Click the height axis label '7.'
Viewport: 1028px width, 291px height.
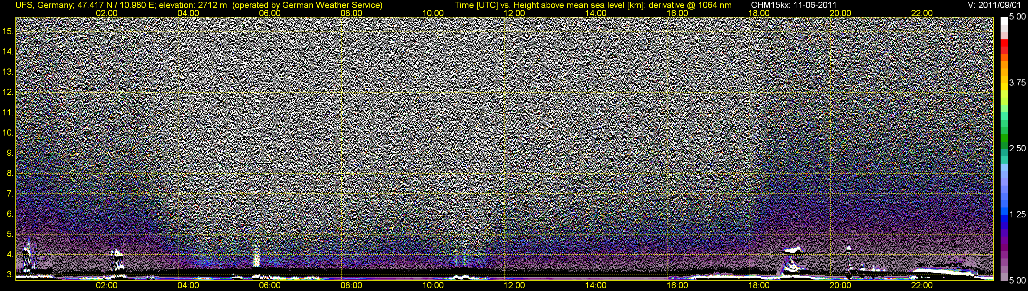point(10,194)
